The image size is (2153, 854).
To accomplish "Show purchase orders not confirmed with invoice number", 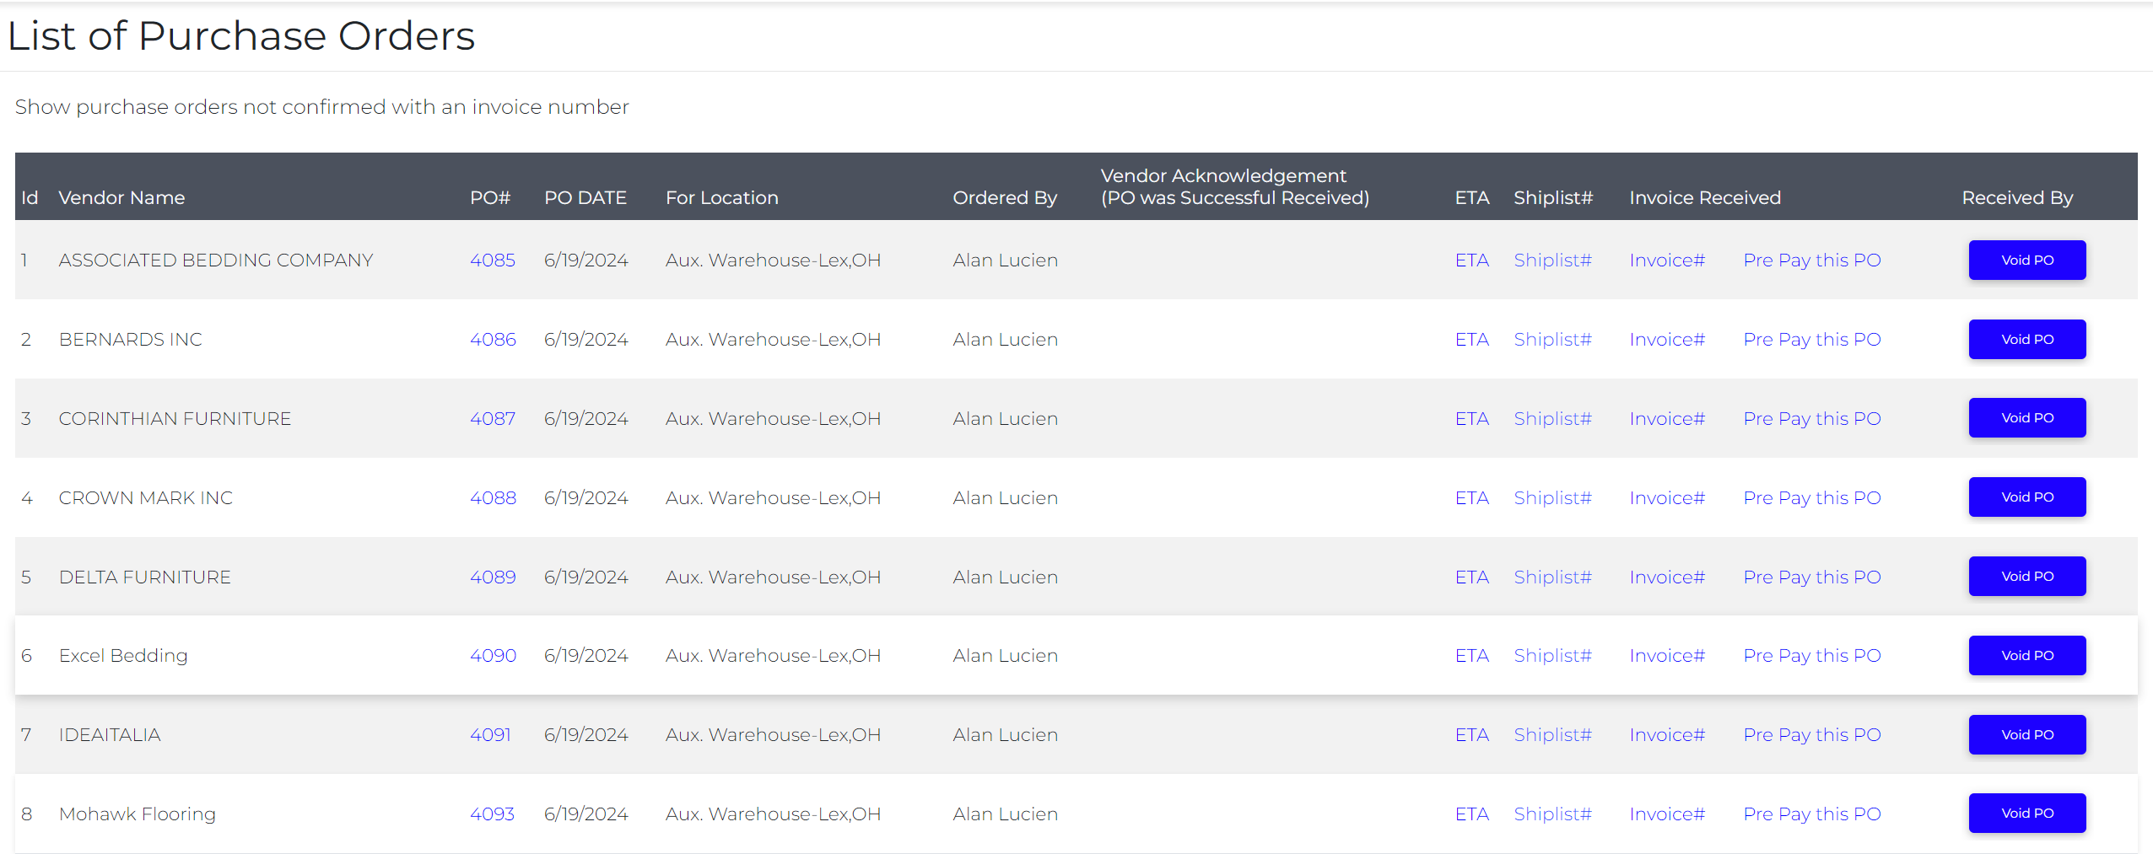I will click(x=321, y=107).
